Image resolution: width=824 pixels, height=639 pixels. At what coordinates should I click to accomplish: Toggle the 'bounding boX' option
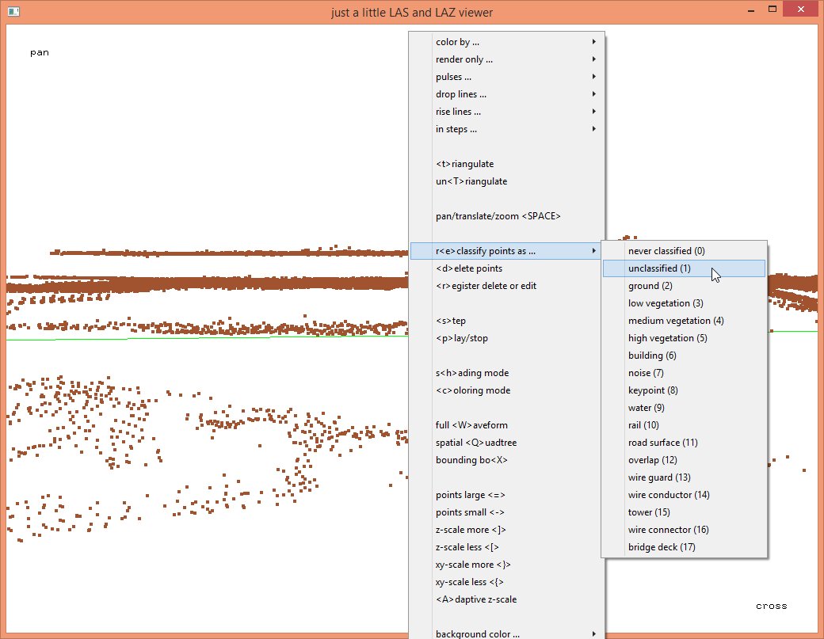tap(471, 460)
